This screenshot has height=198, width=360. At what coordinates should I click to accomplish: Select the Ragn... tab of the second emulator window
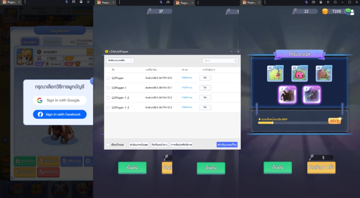click(x=105, y=2)
